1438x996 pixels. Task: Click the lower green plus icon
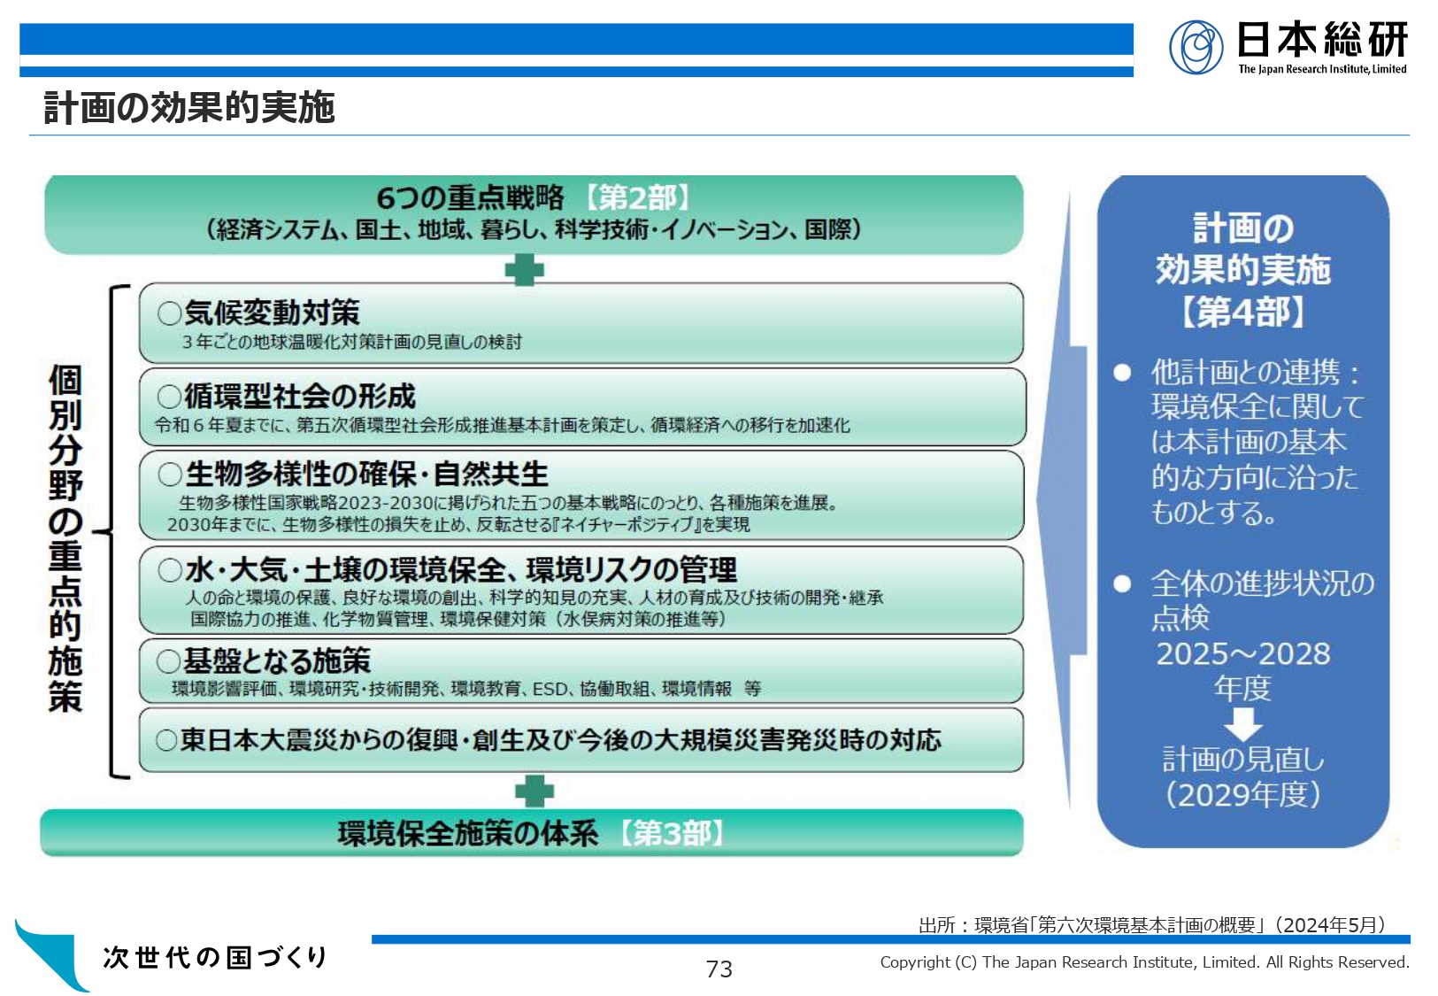(534, 791)
